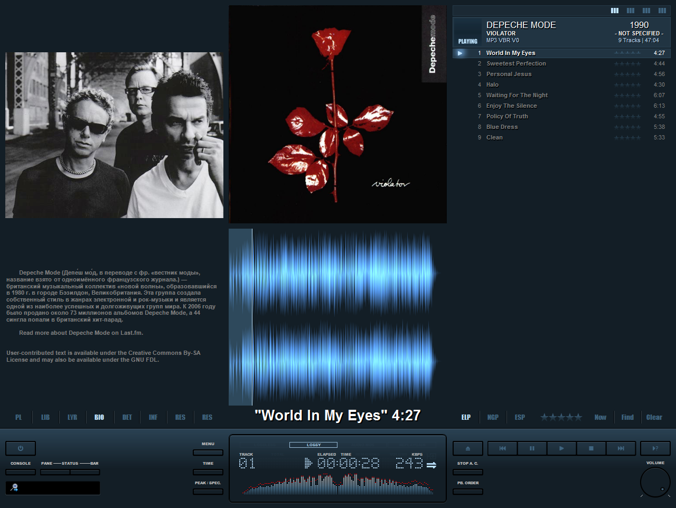Open the LYR lyrics tab

(x=72, y=417)
